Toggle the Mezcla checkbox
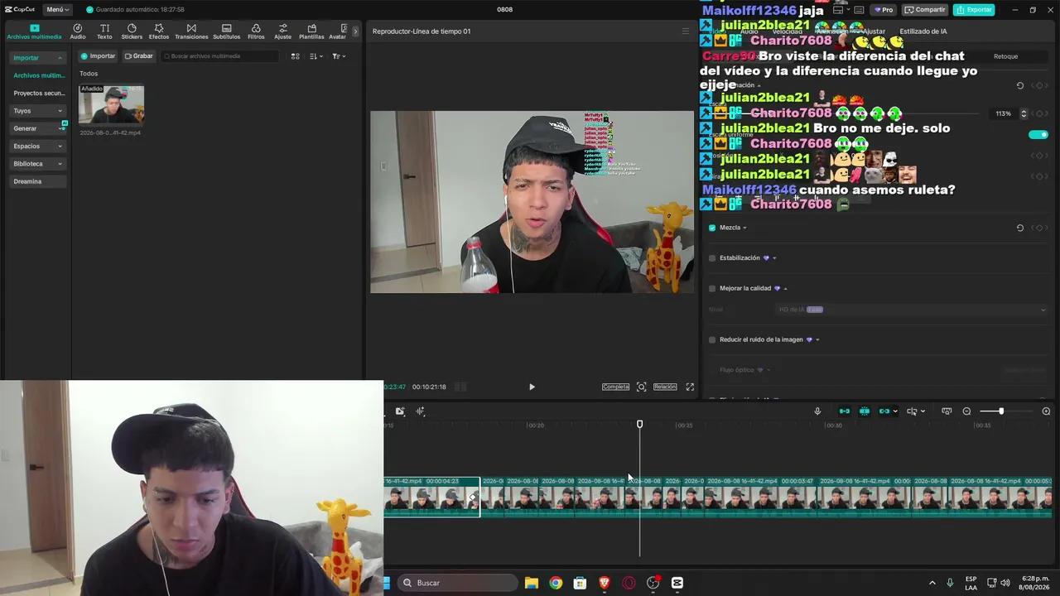Viewport: 1060px width, 596px height. coord(712,228)
